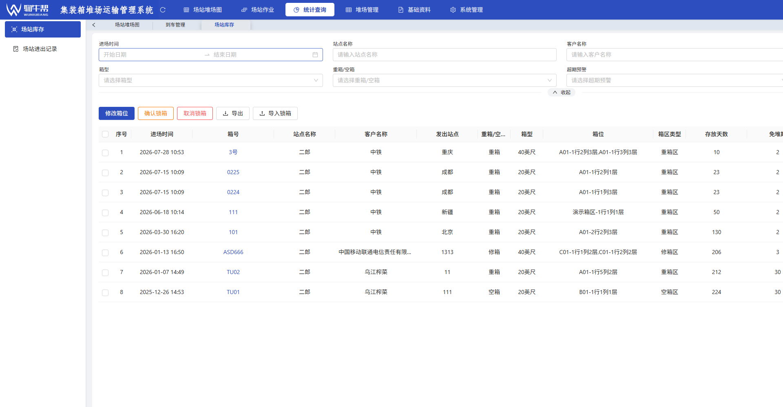
Task: Open the 基础资料 top menu
Action: pos(414,10)
